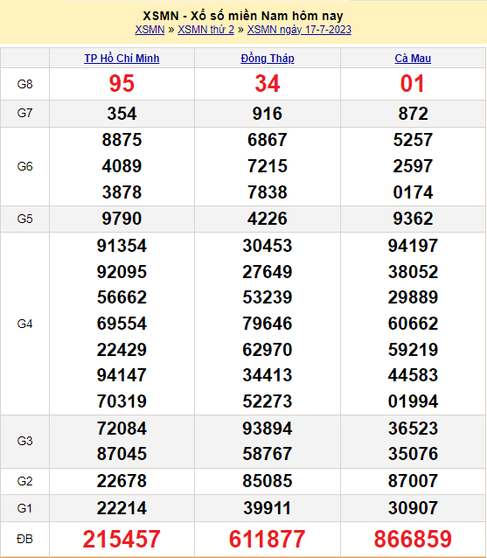The height and width of the screenshot is (558, 487).
Task: Click special prize number 215457
Action: point(122,539)
